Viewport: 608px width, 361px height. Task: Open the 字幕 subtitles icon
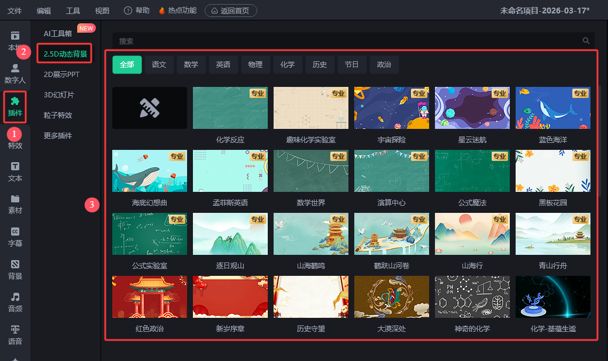tap(15, 237)
